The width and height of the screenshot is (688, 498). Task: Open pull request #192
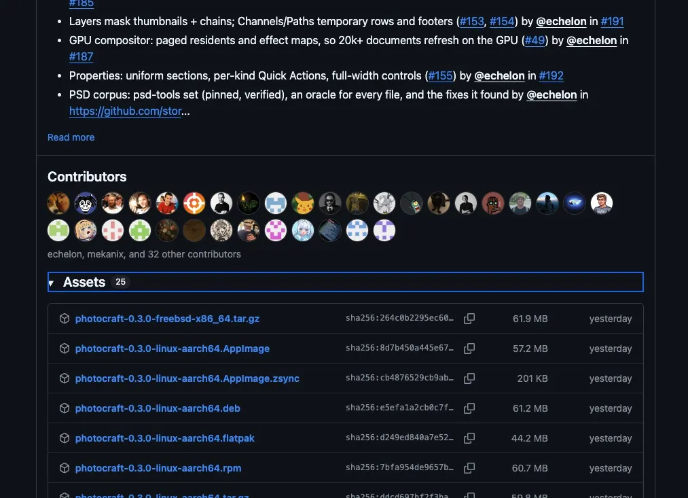551,75
